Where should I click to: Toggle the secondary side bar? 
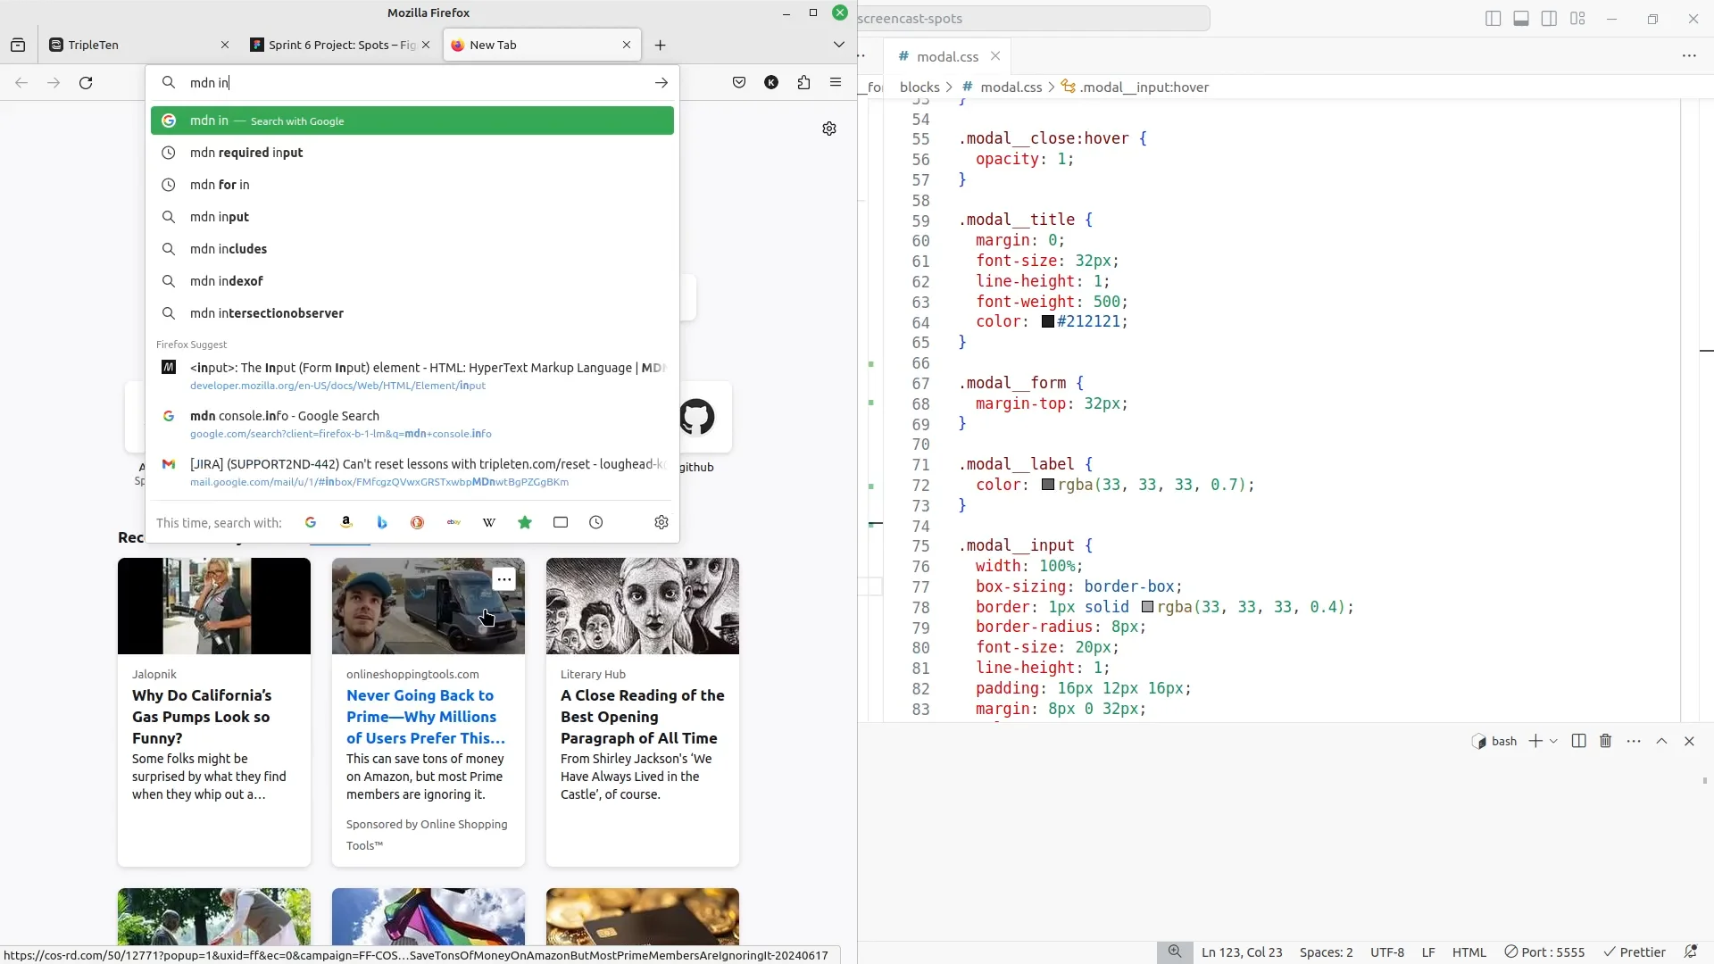1550,18
